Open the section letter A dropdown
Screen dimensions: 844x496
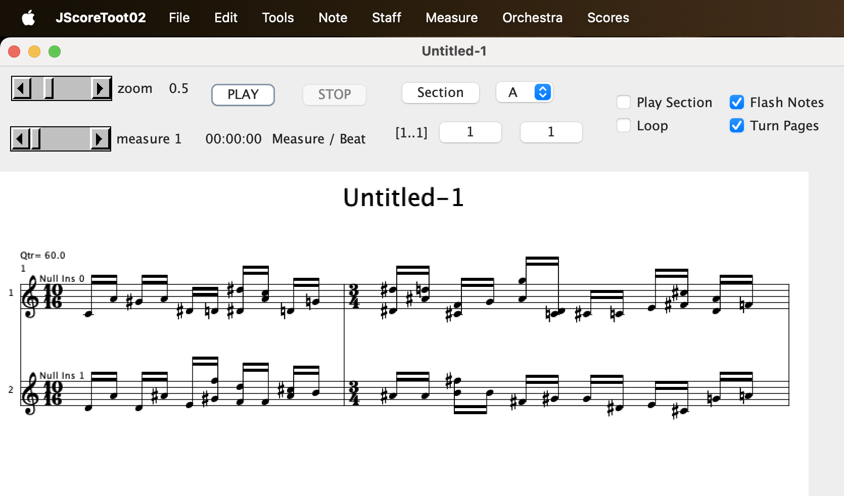(525, 92)
